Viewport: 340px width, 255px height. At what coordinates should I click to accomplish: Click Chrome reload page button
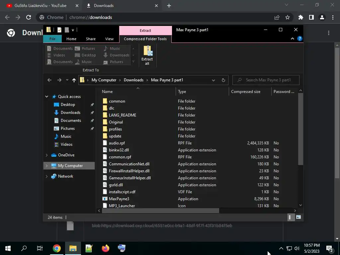29,17
